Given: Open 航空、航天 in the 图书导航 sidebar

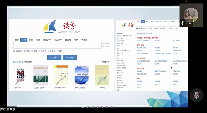Looking at the screenshot, I should [x=120, y=83].
